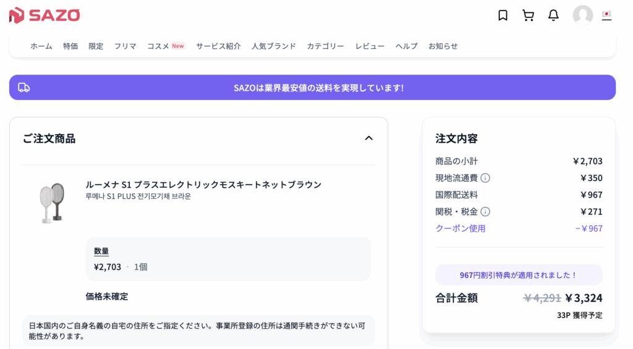The height and width of the screenshot is (349, 633).
Task: Navigate to the フリマ page
Action: point(125,46)
